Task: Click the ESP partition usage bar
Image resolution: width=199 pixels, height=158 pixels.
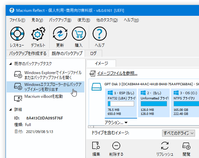Action: click(121, 104)
